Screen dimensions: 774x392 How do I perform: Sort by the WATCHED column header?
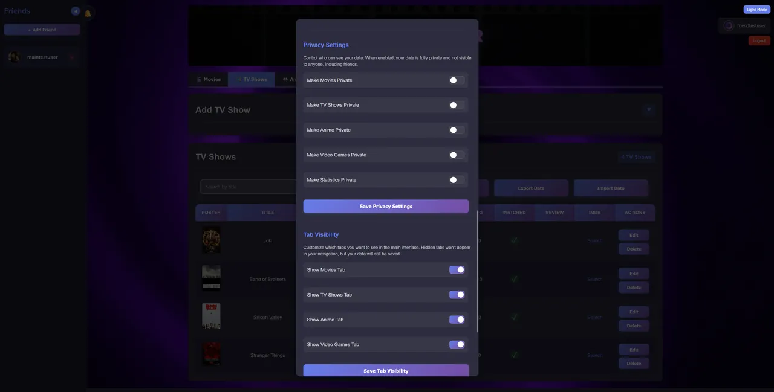click(514, 213)
